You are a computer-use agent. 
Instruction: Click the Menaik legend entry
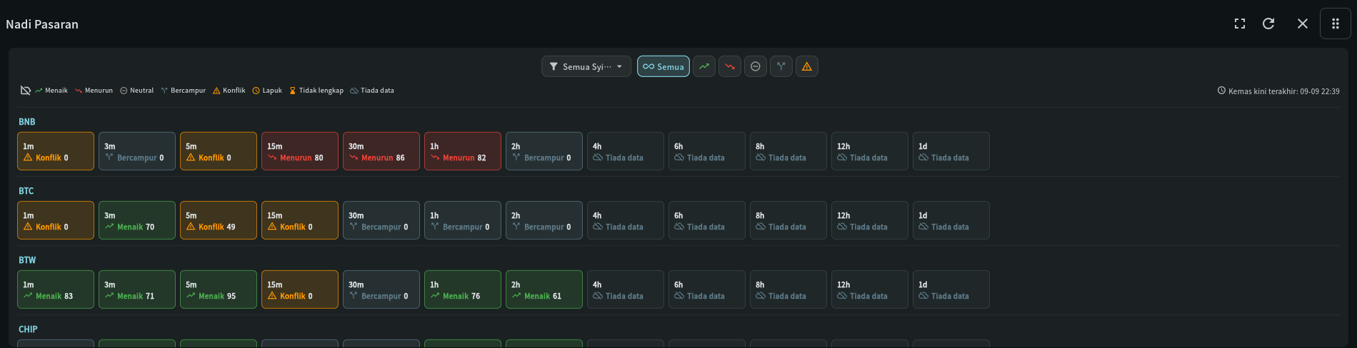(51, 91)
